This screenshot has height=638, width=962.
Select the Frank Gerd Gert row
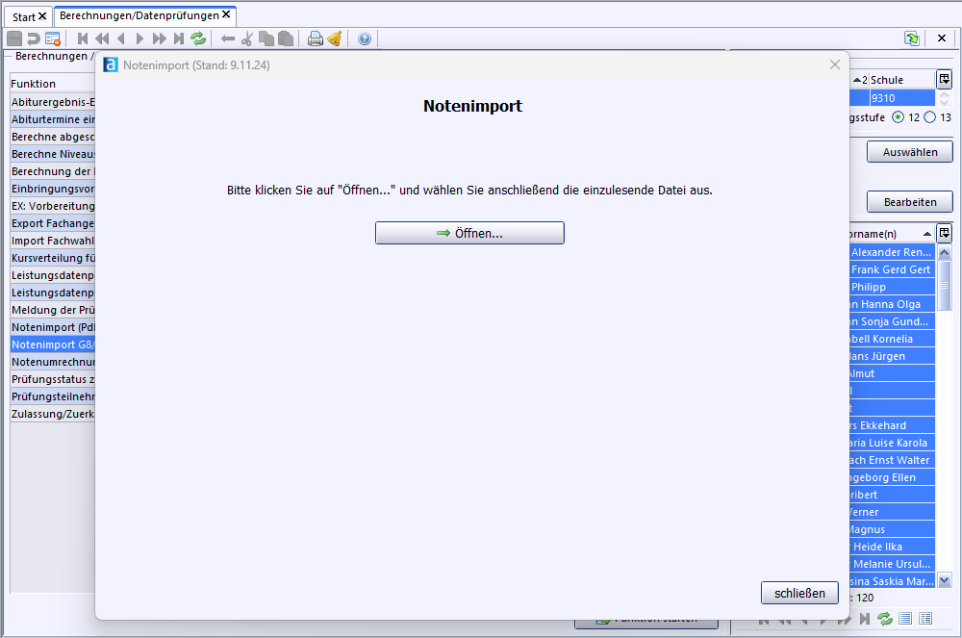click(892, 269)
